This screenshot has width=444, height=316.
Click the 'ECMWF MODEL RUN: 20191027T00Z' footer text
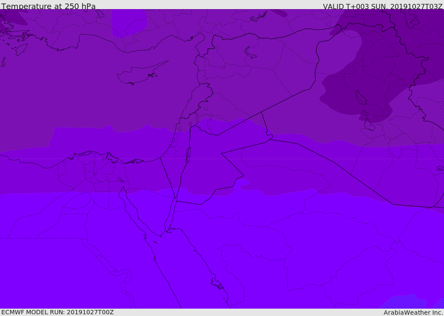point(58,312)
